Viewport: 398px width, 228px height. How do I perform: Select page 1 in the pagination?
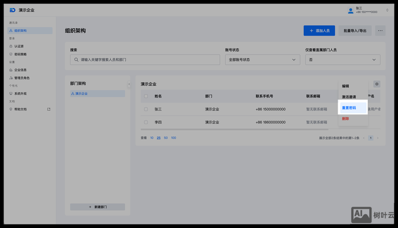[371, 138]
